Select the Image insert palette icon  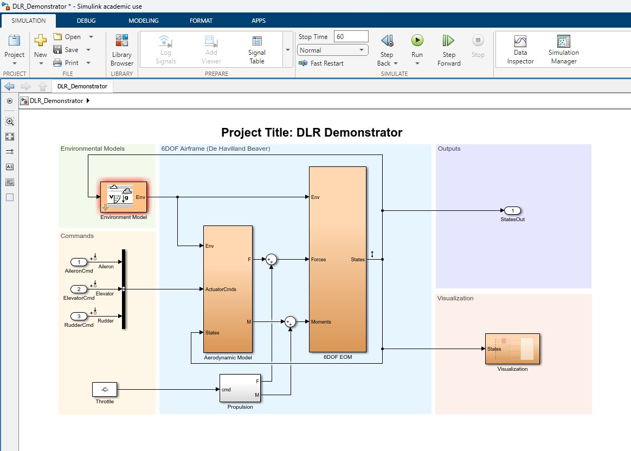(10, 182)
